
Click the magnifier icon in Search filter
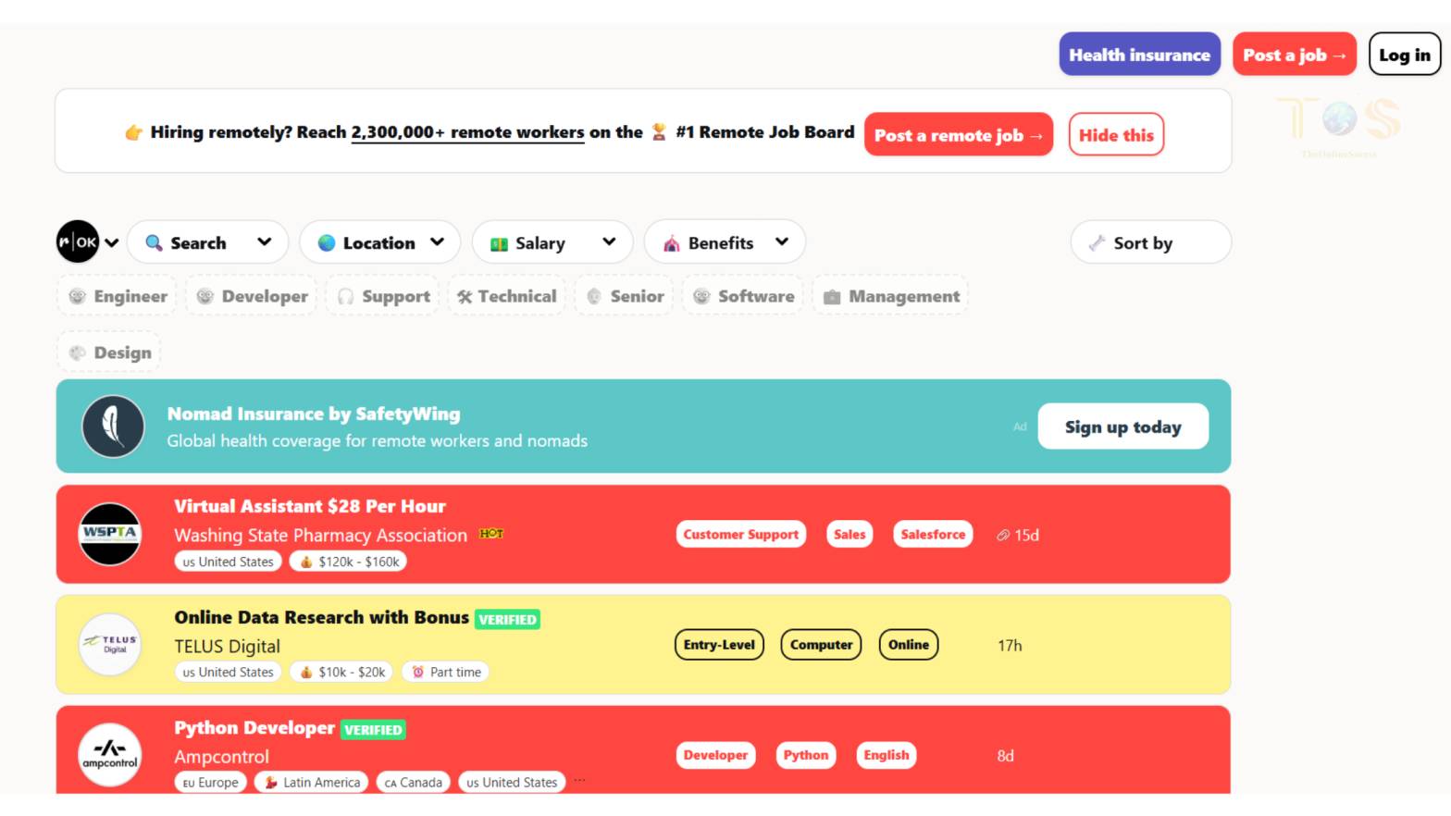point(155,242)
